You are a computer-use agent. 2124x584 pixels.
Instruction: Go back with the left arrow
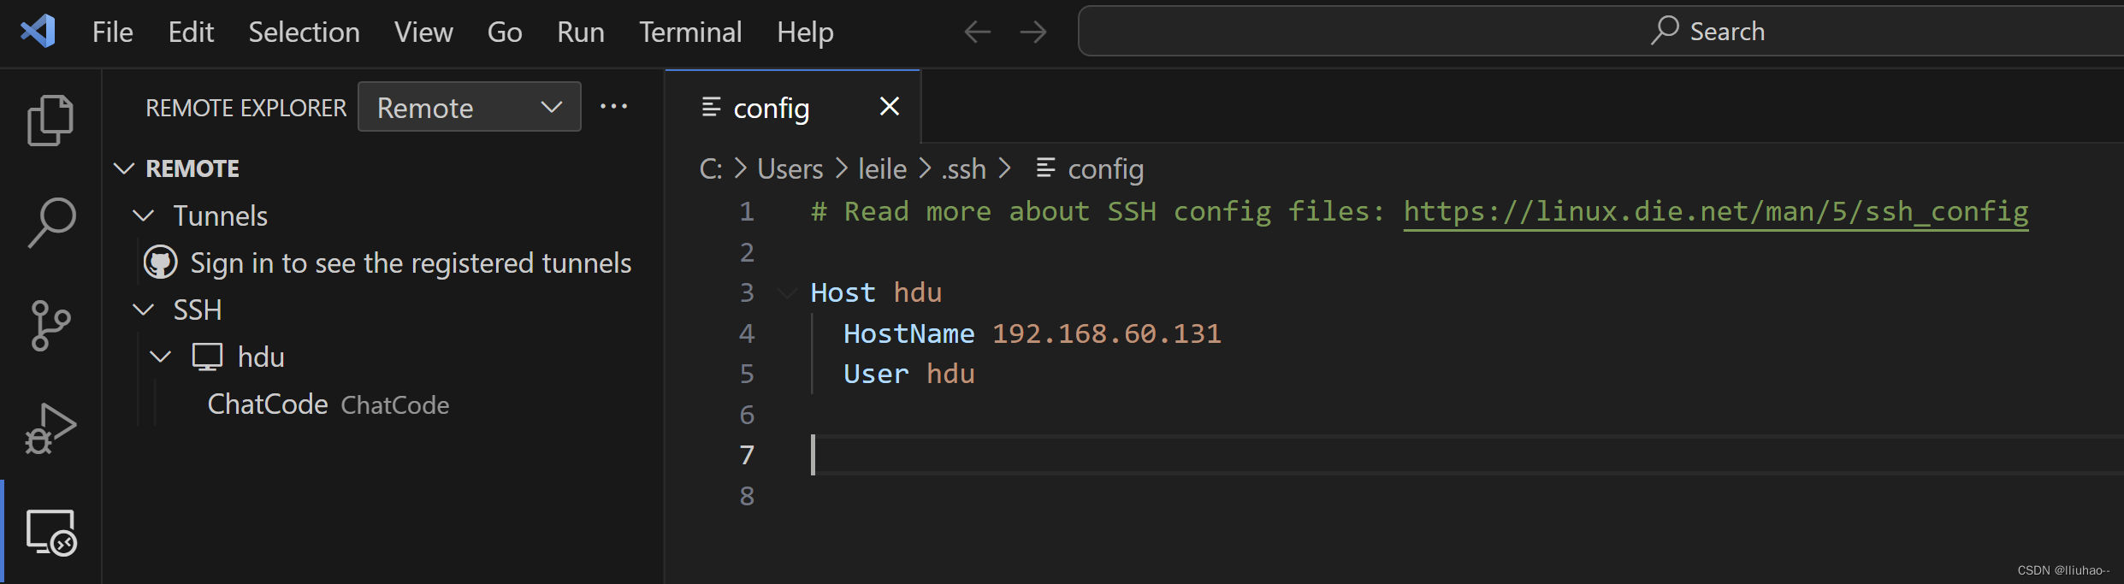pyautogui.click(x=977, y=32)
